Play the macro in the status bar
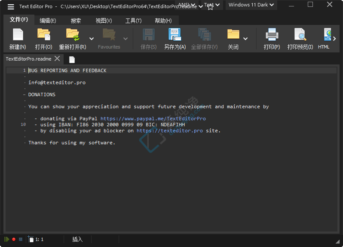343x247 pixels. (x=7, y=239)
